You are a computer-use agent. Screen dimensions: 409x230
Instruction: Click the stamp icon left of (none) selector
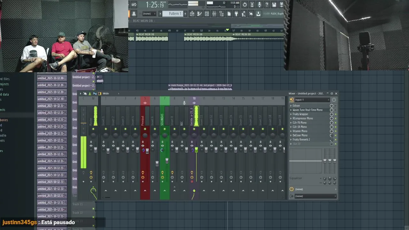point(134,14)
